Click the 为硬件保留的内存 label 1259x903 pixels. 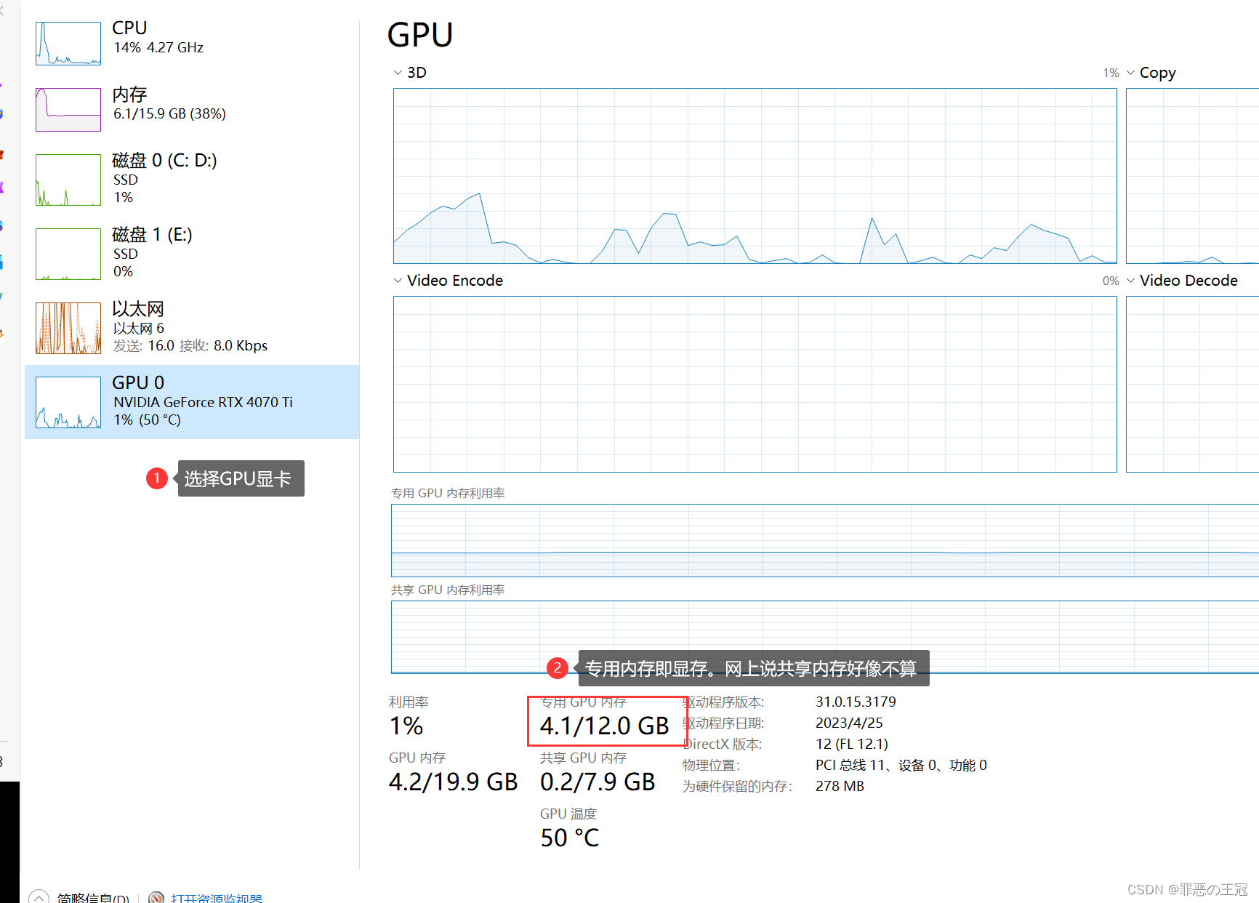point(737,786)
